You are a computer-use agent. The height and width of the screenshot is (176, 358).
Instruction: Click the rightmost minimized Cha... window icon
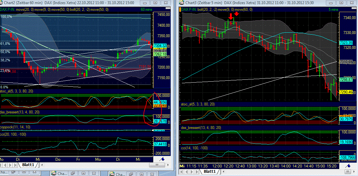pyautogui.click(x=111, y=174)
